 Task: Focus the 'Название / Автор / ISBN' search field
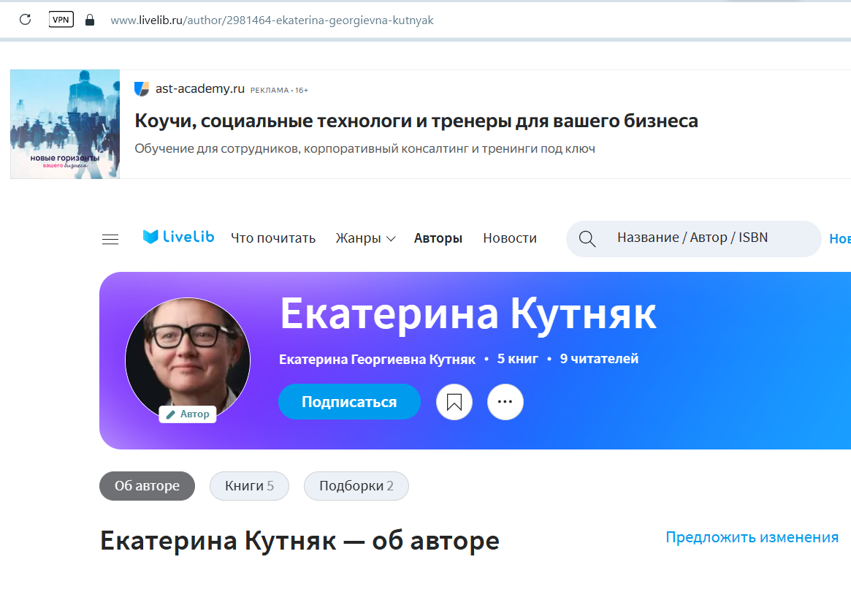coord(693,238)
